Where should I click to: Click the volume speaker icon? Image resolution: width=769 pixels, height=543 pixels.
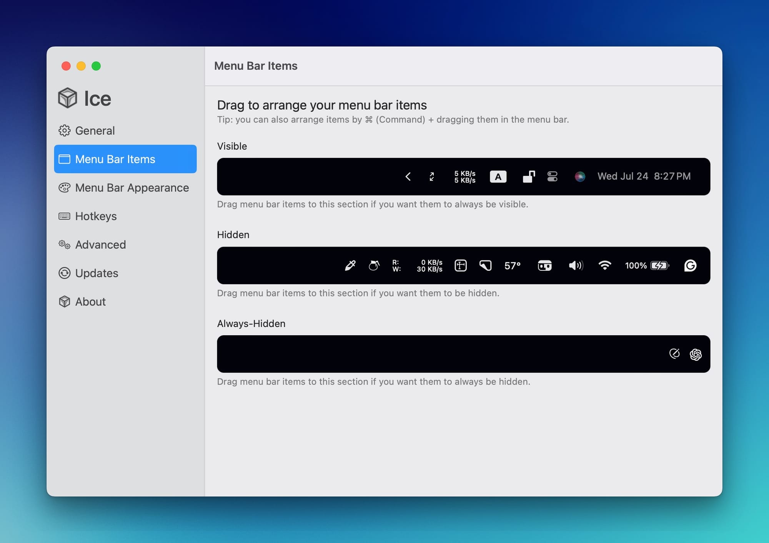click(576, 265)
